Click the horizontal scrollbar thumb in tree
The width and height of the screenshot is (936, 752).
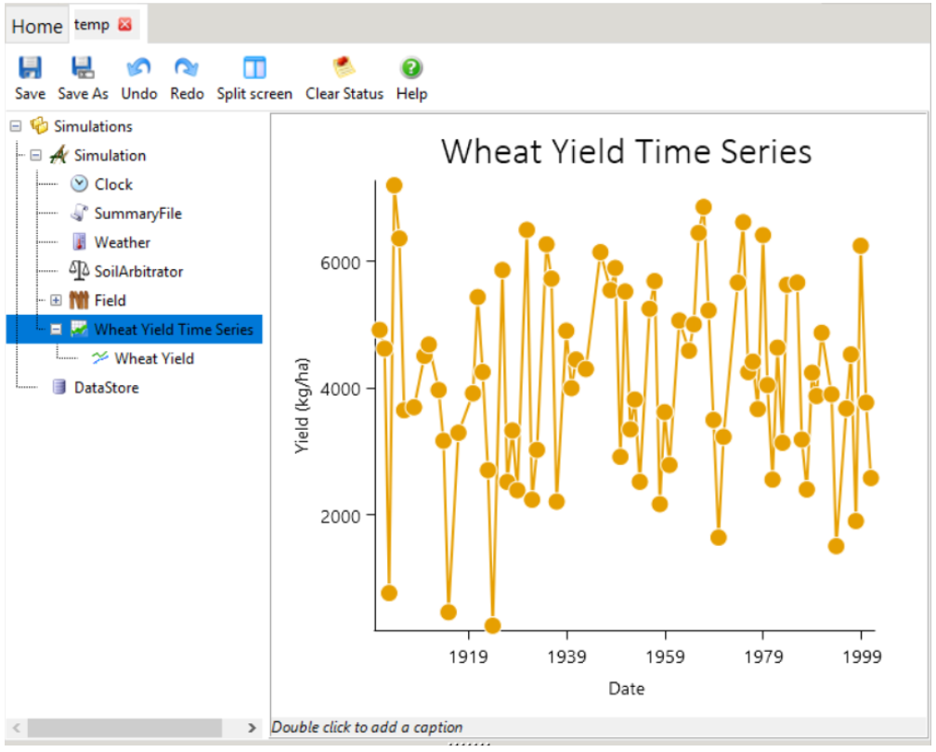pyautogui.click(x=124, y=729)
